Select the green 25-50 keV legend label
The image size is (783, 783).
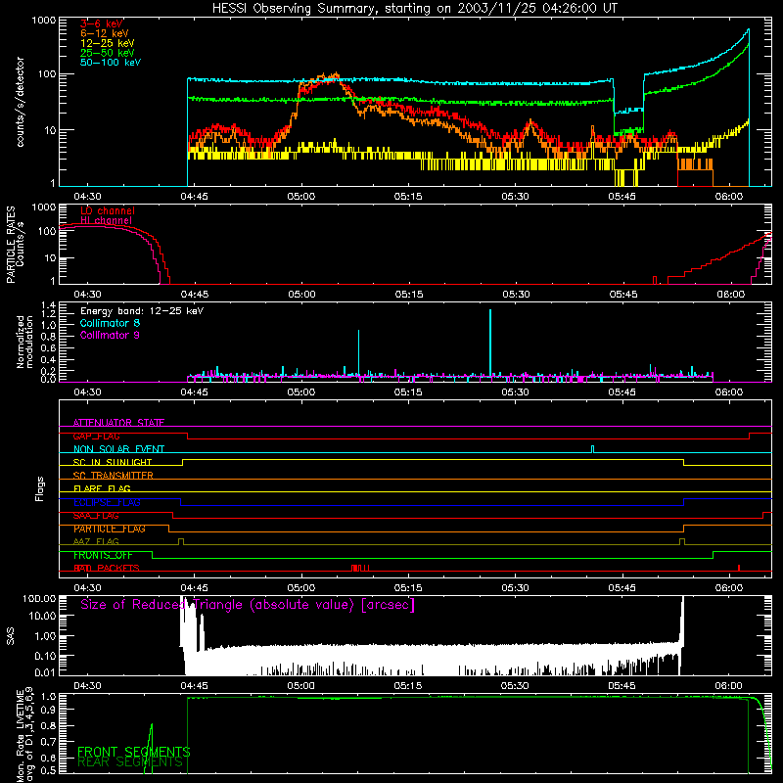click(108, 53)
